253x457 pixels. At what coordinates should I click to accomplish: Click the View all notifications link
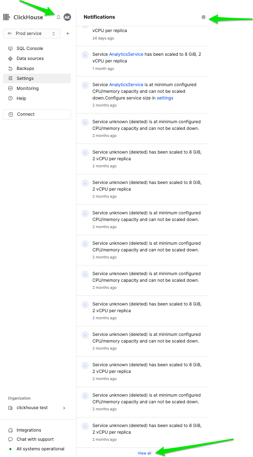click(x=145, y=453)
